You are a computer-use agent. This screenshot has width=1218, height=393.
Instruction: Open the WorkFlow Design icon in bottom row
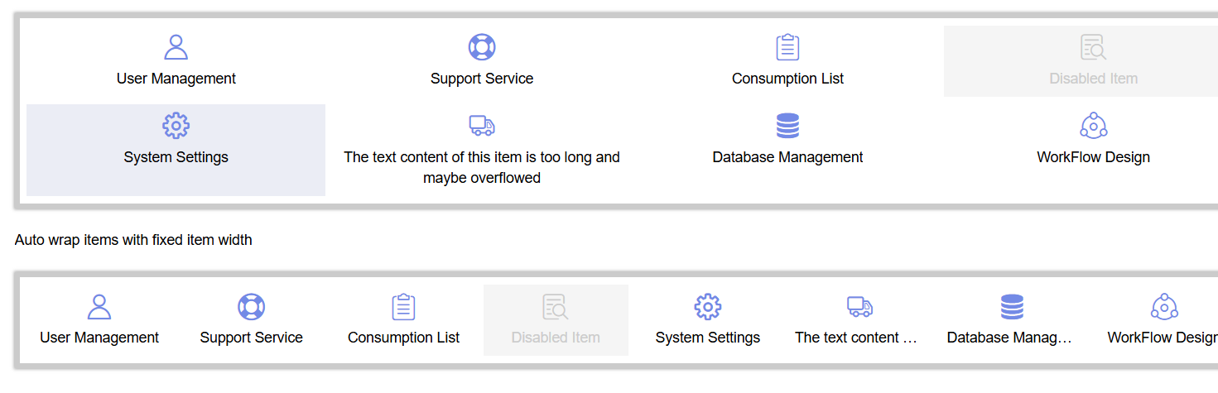1164,306
